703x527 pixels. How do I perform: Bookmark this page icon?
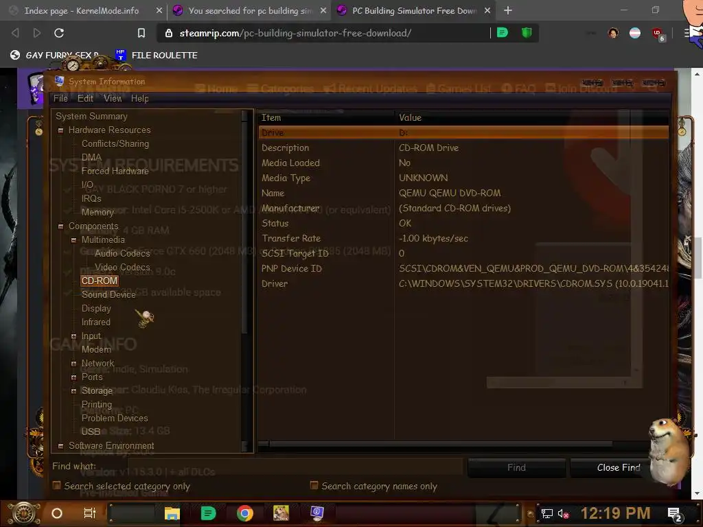click(141, 33)
